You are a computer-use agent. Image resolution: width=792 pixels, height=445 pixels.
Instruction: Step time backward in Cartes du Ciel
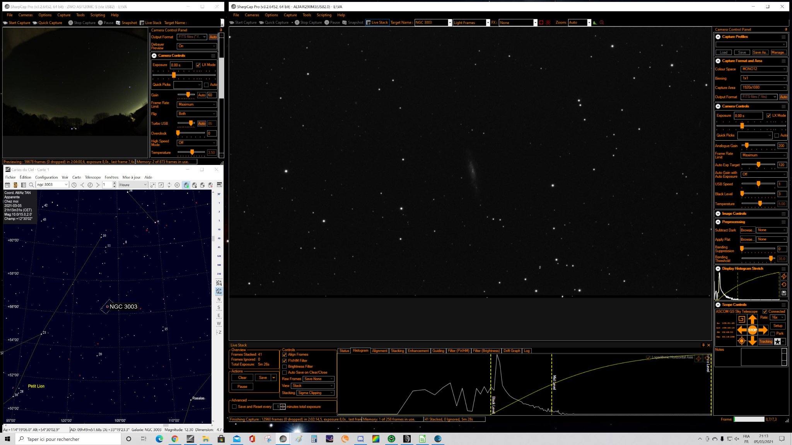point(82,185)
